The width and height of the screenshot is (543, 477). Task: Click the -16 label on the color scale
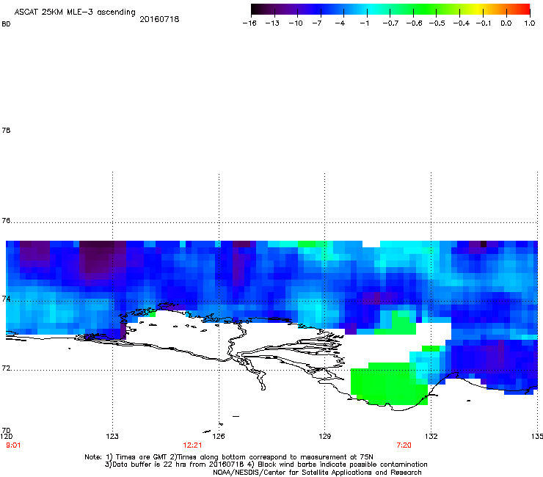click(x=249, y=23)
